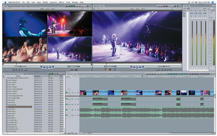This screenshot has height=136, width=217.
Task: Toggle the A4 track audible light
Action: pyautogui.click(x=67, y=115)
